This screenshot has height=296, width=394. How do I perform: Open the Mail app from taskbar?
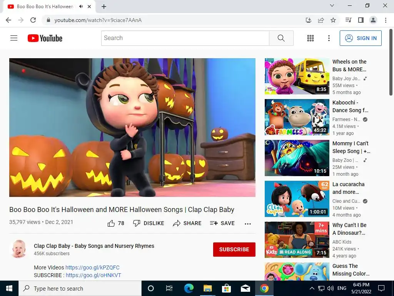click(245, 288)
